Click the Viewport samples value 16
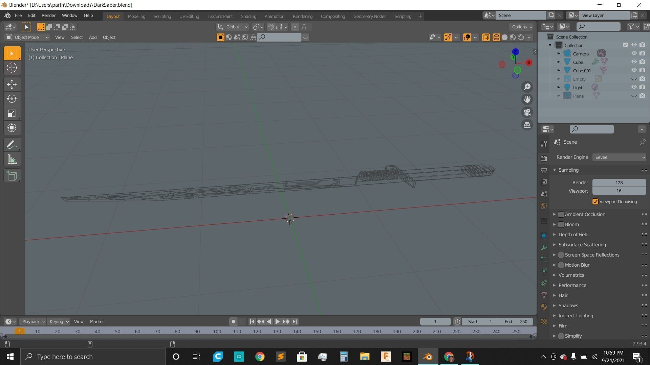 619,191
